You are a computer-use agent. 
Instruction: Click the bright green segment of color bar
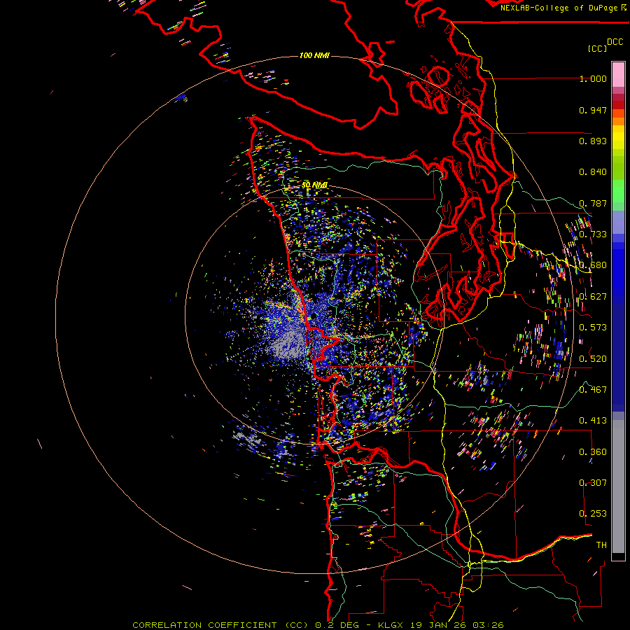coord(618,191)
